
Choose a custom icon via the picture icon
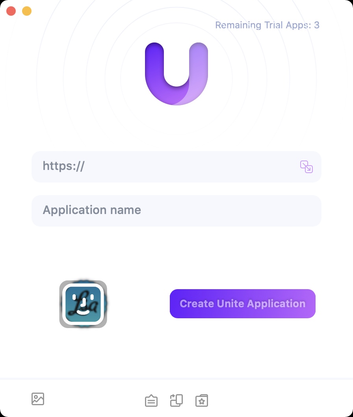pyautogui.click(x=38, y=399)
